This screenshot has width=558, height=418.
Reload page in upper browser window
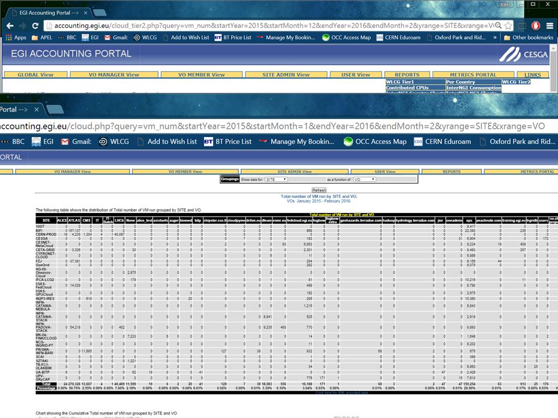(x=35, y=26)
